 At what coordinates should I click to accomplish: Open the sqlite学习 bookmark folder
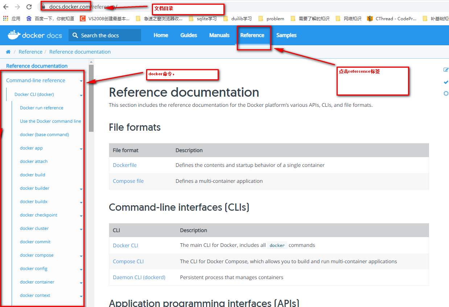(x=203, y=18)
